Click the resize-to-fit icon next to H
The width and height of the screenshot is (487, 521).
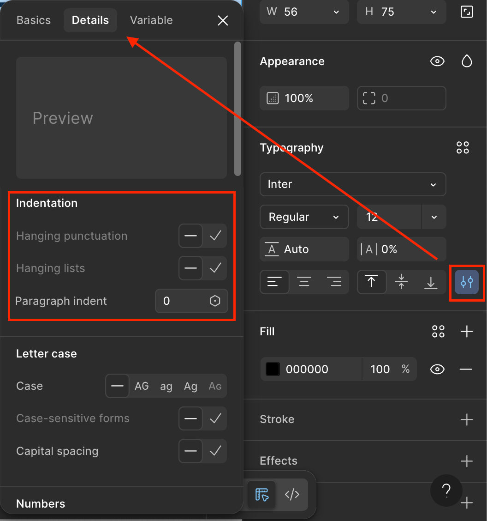(466, 12)
